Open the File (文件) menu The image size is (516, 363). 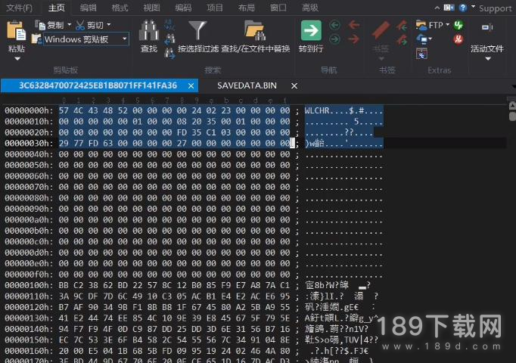click(18, 8)
